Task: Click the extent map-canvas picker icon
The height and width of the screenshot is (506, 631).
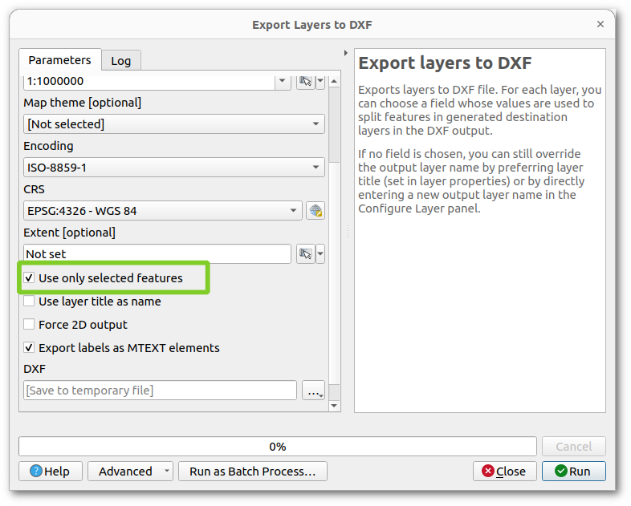Action: (x=305, y=254)
